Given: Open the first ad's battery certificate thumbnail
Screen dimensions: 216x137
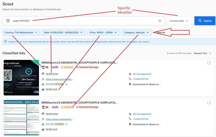Looking at the screenshot, I should pos(21,78).
